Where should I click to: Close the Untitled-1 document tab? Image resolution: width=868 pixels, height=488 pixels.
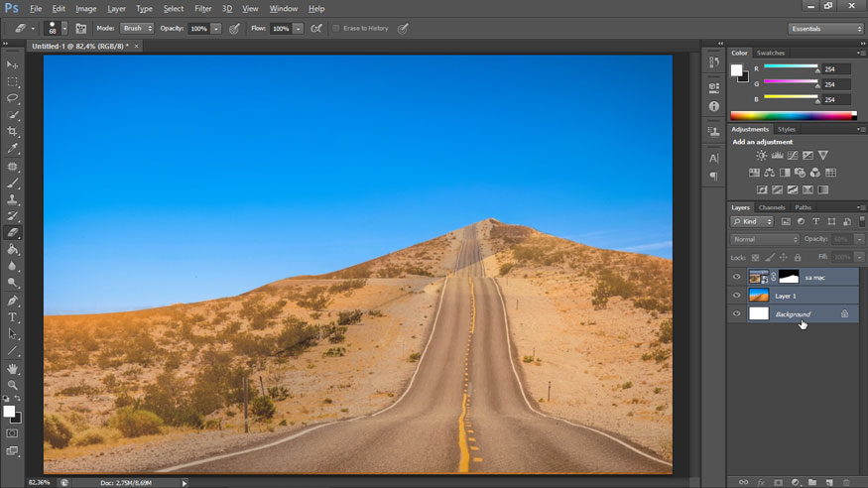pyautogui.click(x=137, y=46)
